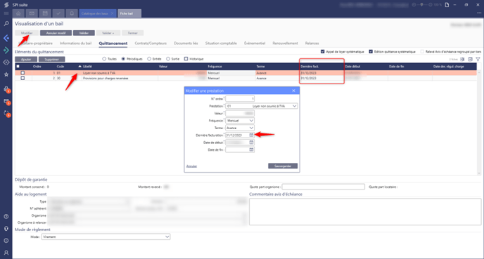Switch to the Situation comptable tab
484x259 pixels.
221,44
